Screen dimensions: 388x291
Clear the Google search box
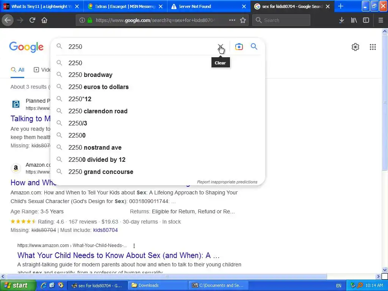pos(220,47)
